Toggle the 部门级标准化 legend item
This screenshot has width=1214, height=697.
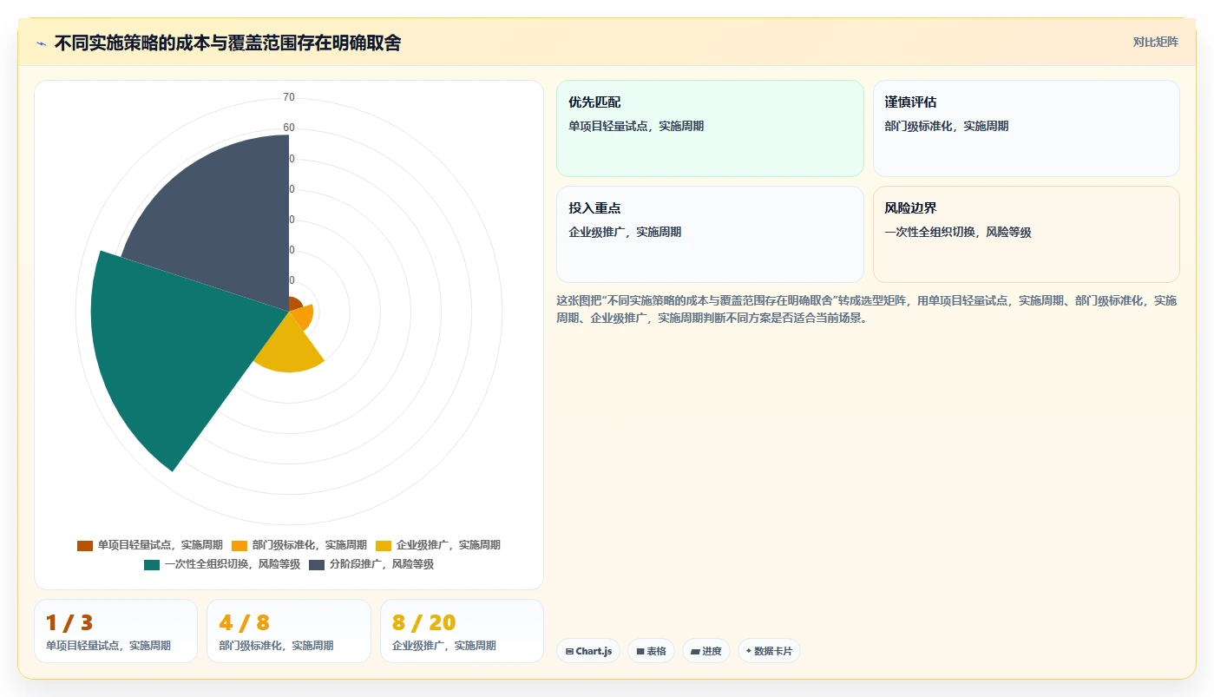tap(299, 545)
